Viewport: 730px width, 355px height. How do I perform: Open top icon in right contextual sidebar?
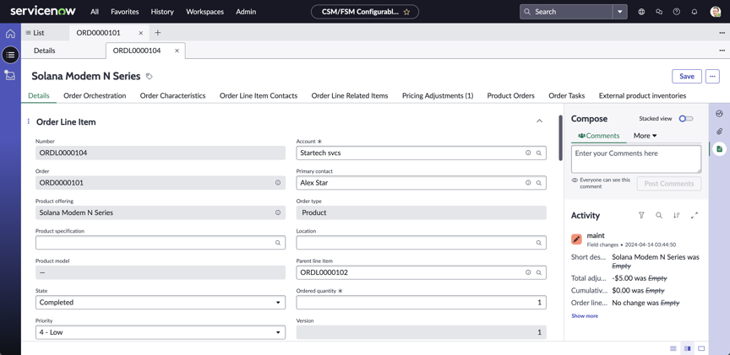click(719, 113)
